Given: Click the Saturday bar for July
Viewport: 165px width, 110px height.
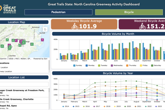Looking at the screenshot, I should click(x=130, y=51).
